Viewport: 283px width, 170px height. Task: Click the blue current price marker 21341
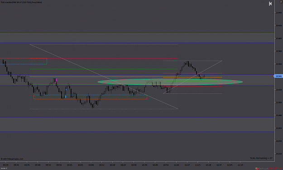[x=278, y=76]
